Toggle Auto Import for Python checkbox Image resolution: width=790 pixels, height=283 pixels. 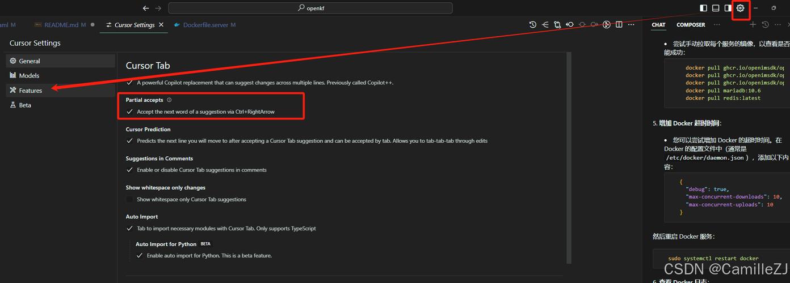pyautogui.click(x=140, y=256)
